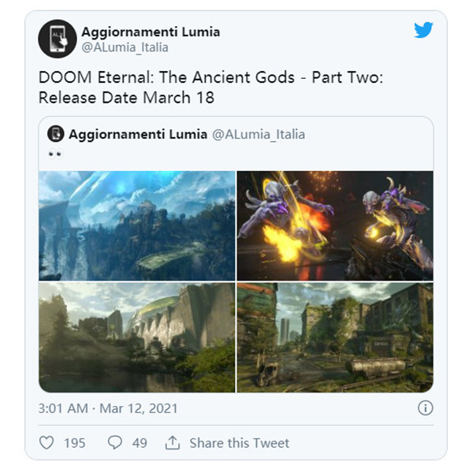Click the eyes emoji in quoted tweet
Viewport: 473px width, 462px height.
tap(55, 155)
